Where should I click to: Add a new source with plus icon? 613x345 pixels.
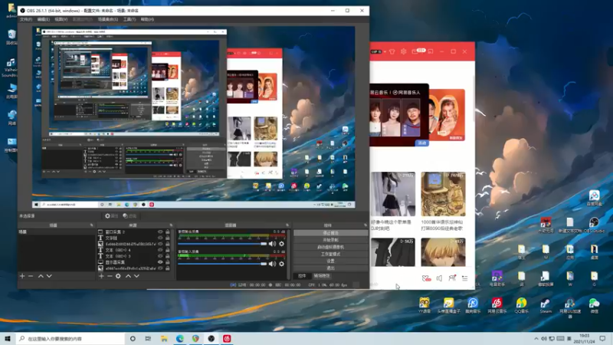100,276
